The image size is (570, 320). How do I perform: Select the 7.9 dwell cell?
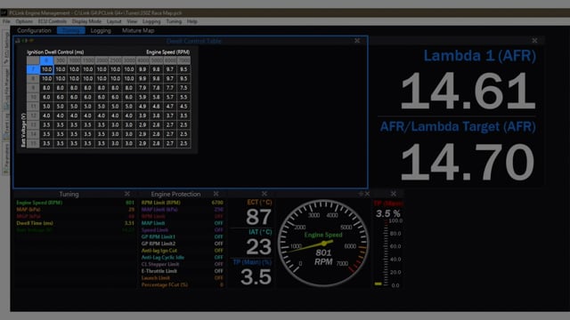pyautogui.click(x=142, y=88)
